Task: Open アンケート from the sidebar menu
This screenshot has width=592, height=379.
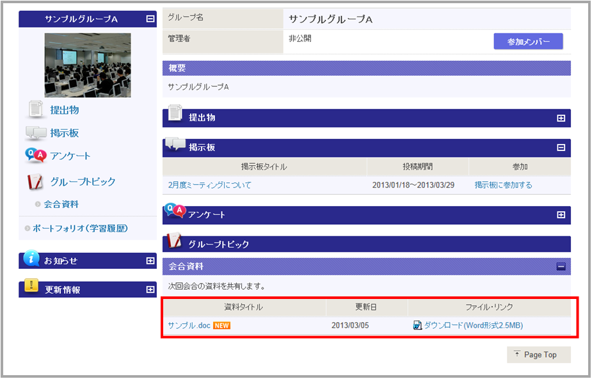Action: click(x=70, y=156)
